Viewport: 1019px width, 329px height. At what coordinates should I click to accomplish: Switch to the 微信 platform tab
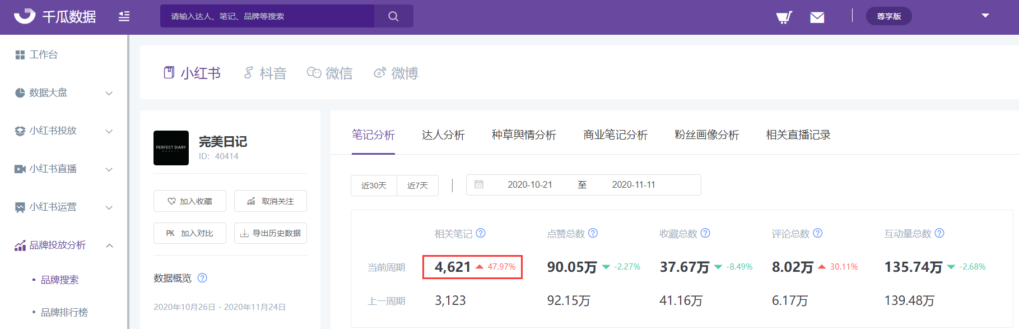[330, 73]
